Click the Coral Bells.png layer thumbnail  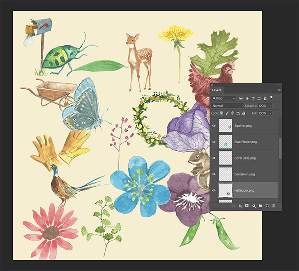pyautogui.click(x=226, y=158)
